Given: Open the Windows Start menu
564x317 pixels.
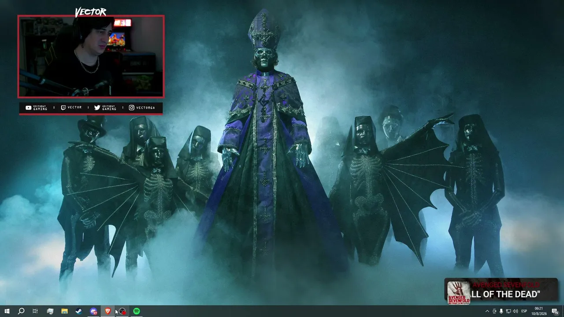Looking at the screenshot, I should coord(7,311).
